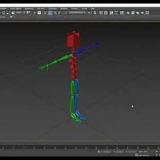Click the Add Time Tag button
Screen dimensions: 160x160
[143, 155]
